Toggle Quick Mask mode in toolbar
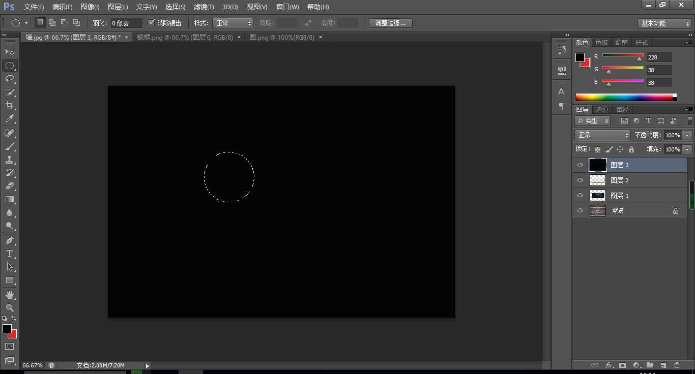The image size is (695, 374). pos(10,347)
